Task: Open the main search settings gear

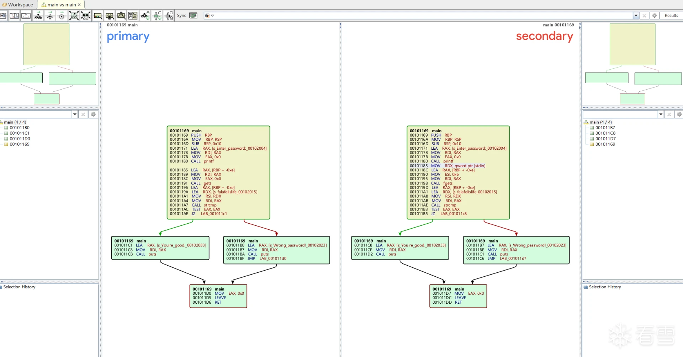Action: (654, 16)
